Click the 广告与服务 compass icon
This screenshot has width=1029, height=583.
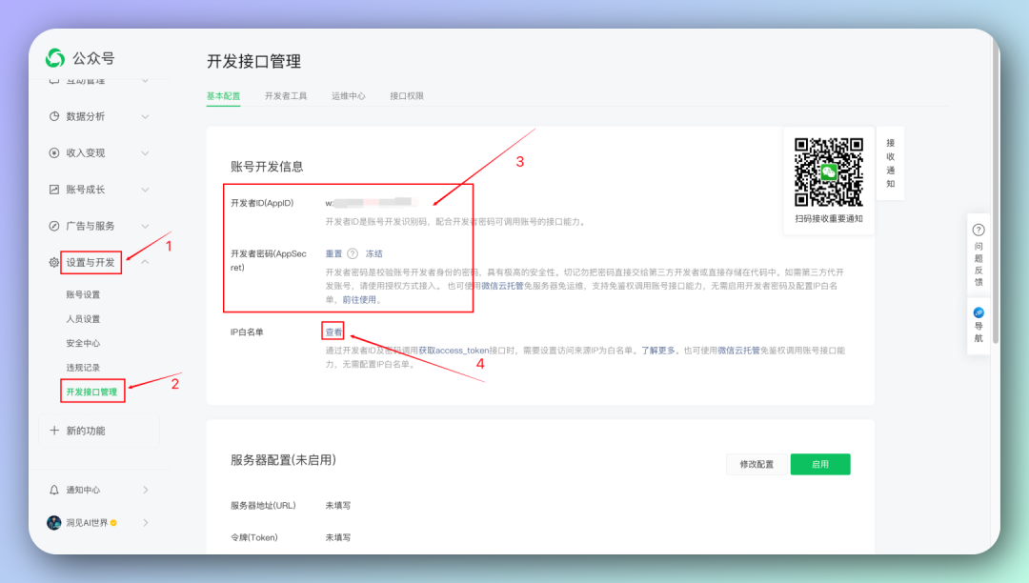pos(54,226)
